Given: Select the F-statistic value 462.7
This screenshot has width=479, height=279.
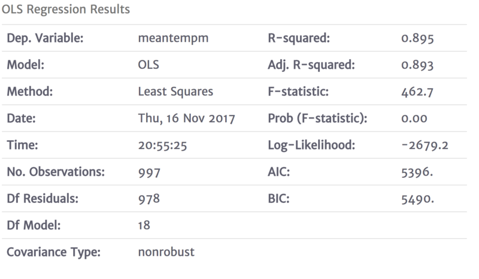Looking at the screenshot, I should 417,92.
